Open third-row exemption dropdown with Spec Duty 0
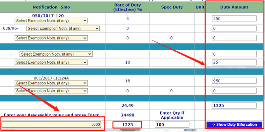The width and height of the screenshot is (265, 132). (51, 38)
